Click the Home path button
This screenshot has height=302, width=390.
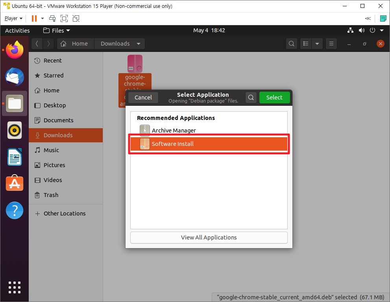(76, 44)
